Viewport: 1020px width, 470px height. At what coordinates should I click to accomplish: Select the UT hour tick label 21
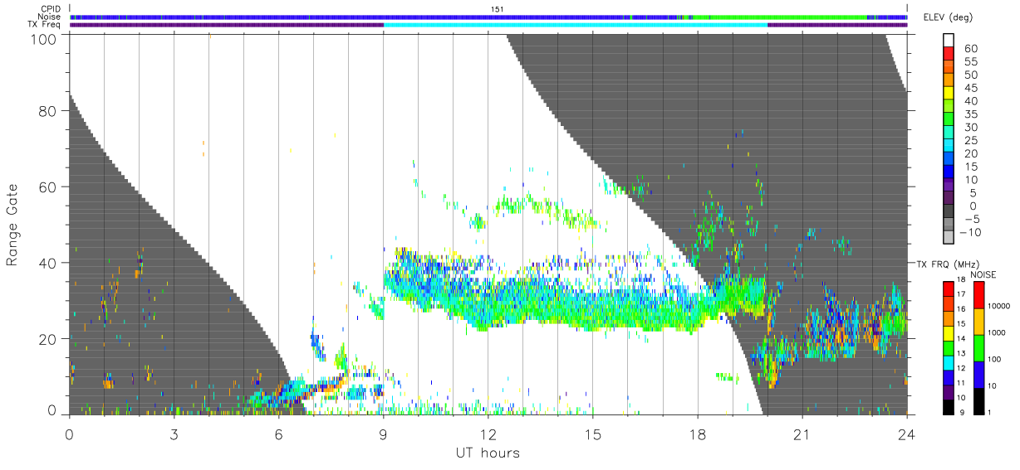tap(802, 435)
